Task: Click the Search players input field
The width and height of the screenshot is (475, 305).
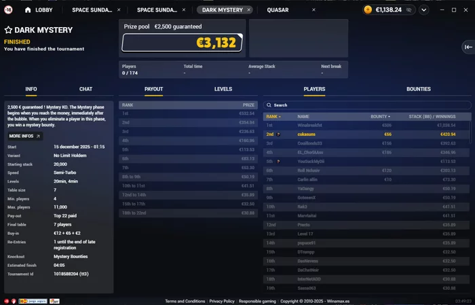Action: pyautogui.click(x=367, y=105)
